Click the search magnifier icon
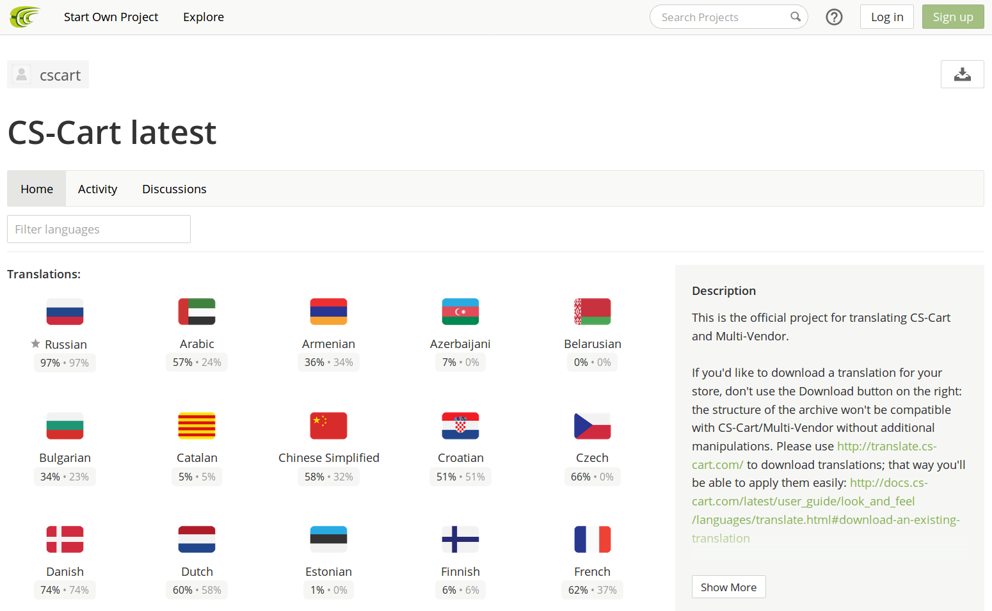Screen dimensions: 992x611 (x=796, y=17)
